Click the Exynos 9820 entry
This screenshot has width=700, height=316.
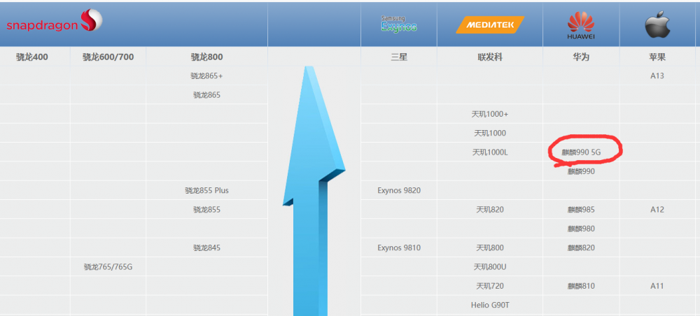point(399,190)
